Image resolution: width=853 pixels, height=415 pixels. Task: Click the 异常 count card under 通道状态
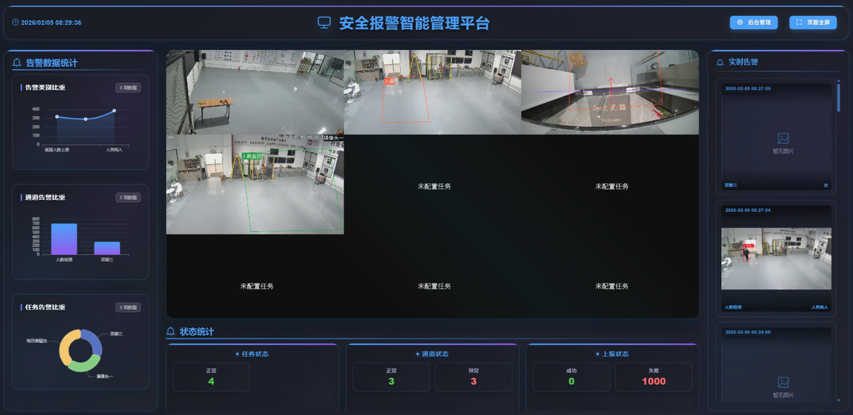tap(473, 377)
